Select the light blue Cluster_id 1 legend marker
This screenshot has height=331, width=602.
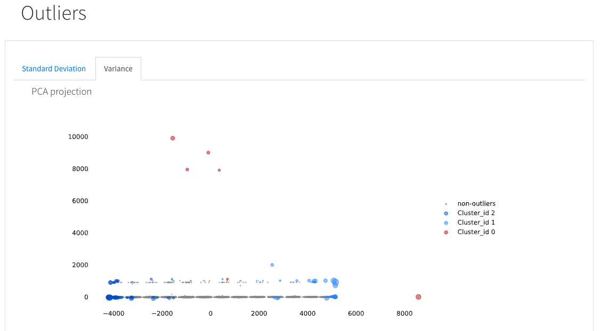pyautogui.click(x=445, y=222)
